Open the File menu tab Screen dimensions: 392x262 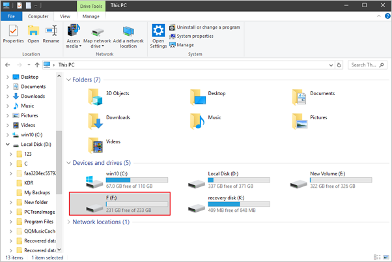[x=11, y=16]
